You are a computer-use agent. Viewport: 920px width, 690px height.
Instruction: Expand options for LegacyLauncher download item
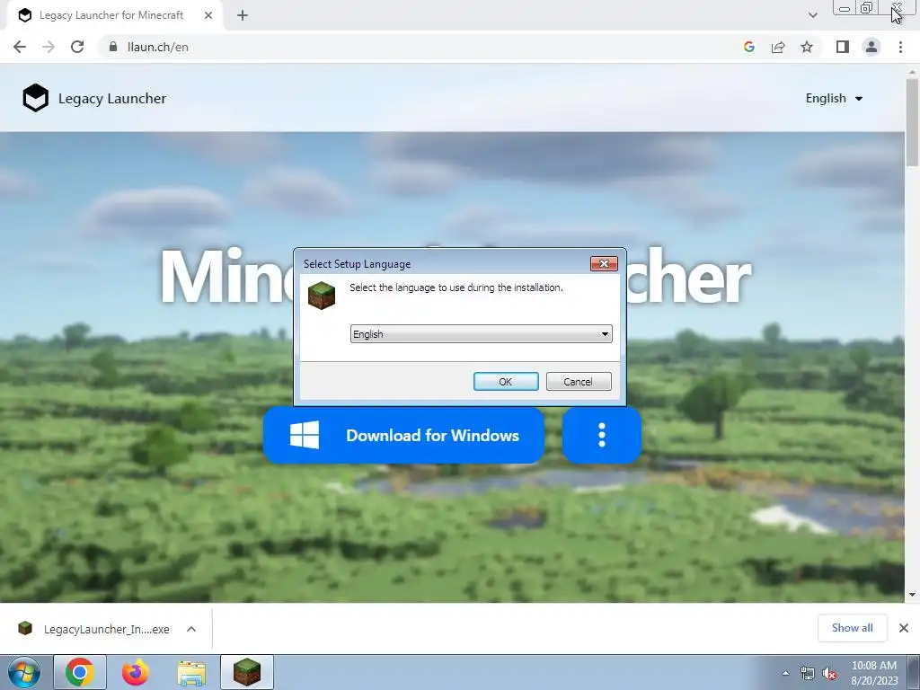coord(191,629)
